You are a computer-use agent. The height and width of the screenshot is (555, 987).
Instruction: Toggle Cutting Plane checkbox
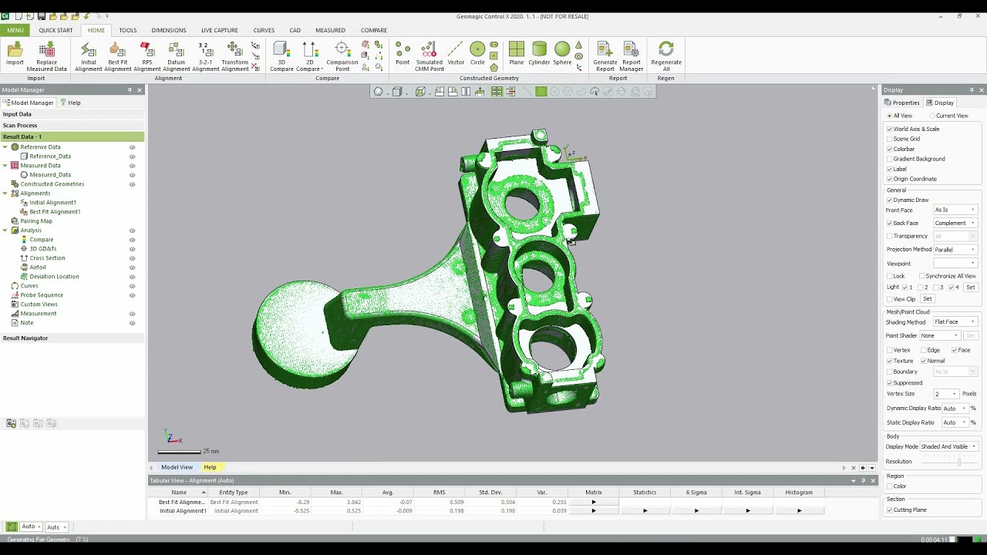point(889,510)
